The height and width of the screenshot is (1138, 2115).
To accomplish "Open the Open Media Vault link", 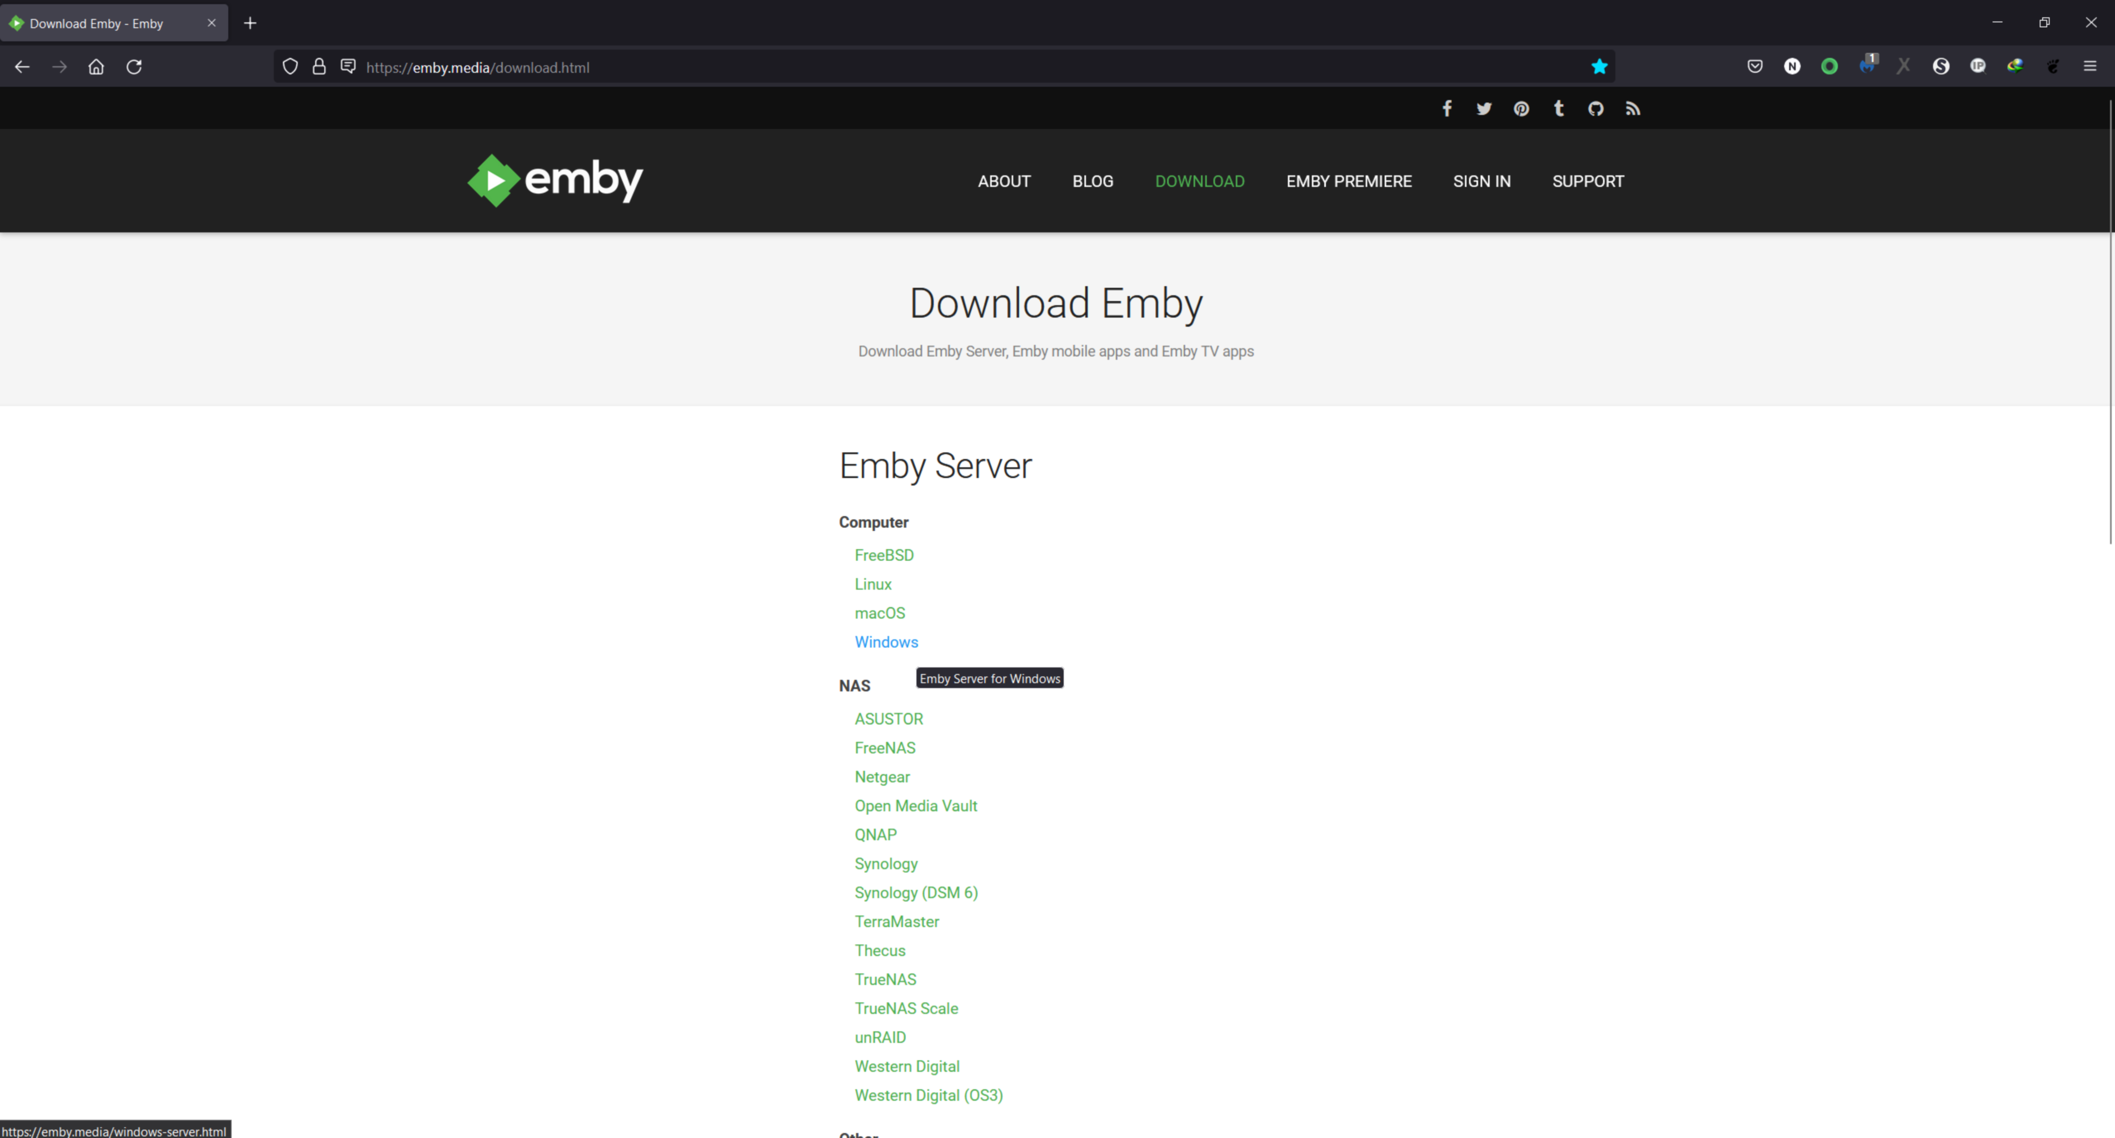I will point(915,806).
